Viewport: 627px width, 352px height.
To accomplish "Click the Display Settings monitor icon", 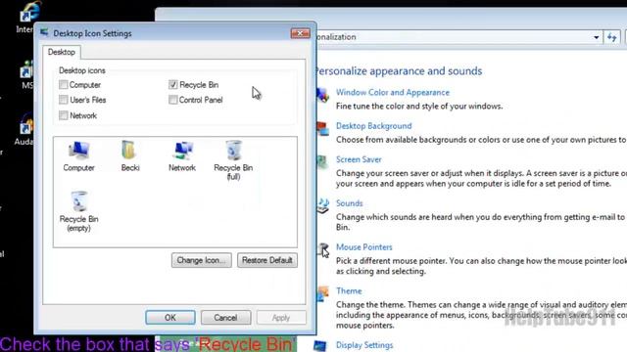I will click(320, 346).
